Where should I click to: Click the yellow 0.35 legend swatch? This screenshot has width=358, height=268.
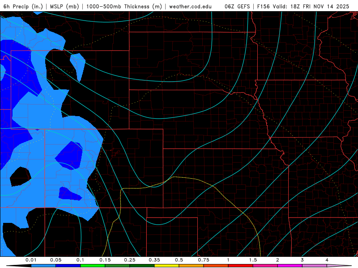pyautogui.click(x=166, y=266)
